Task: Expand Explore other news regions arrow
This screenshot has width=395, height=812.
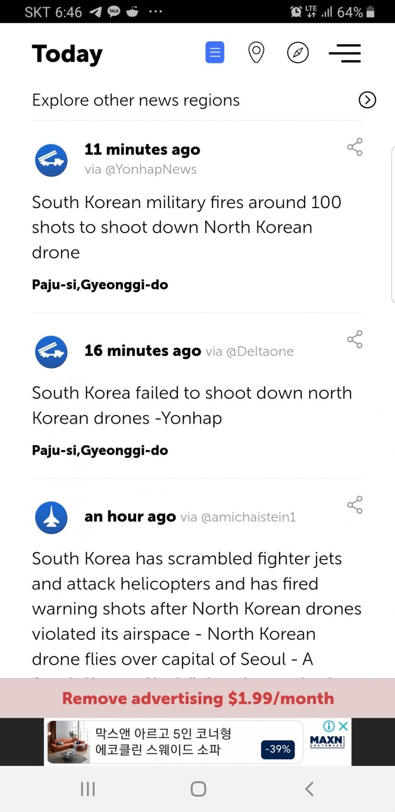Action: pyautogui.click(x=367, y=100)
